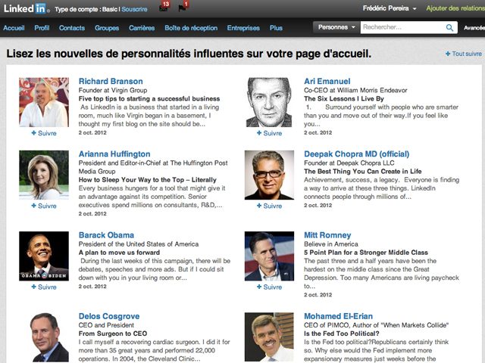
Task: Read 'A plan to move us forward' post
Action: click(x=119, y=253)
